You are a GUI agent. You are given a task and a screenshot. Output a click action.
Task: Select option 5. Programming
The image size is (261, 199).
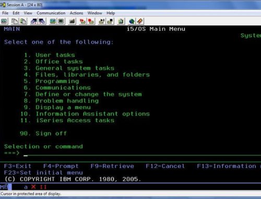click(51, 81)
